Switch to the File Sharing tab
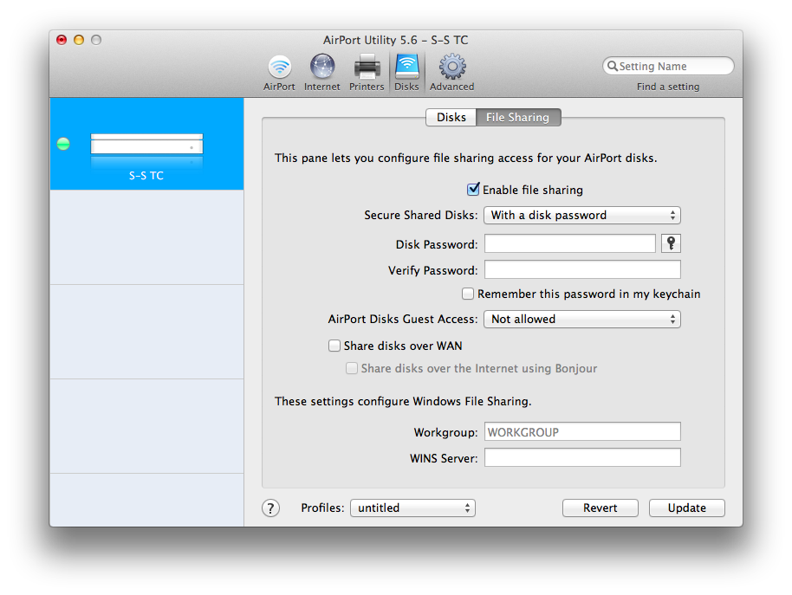792x595 pixels. point(517,117)
